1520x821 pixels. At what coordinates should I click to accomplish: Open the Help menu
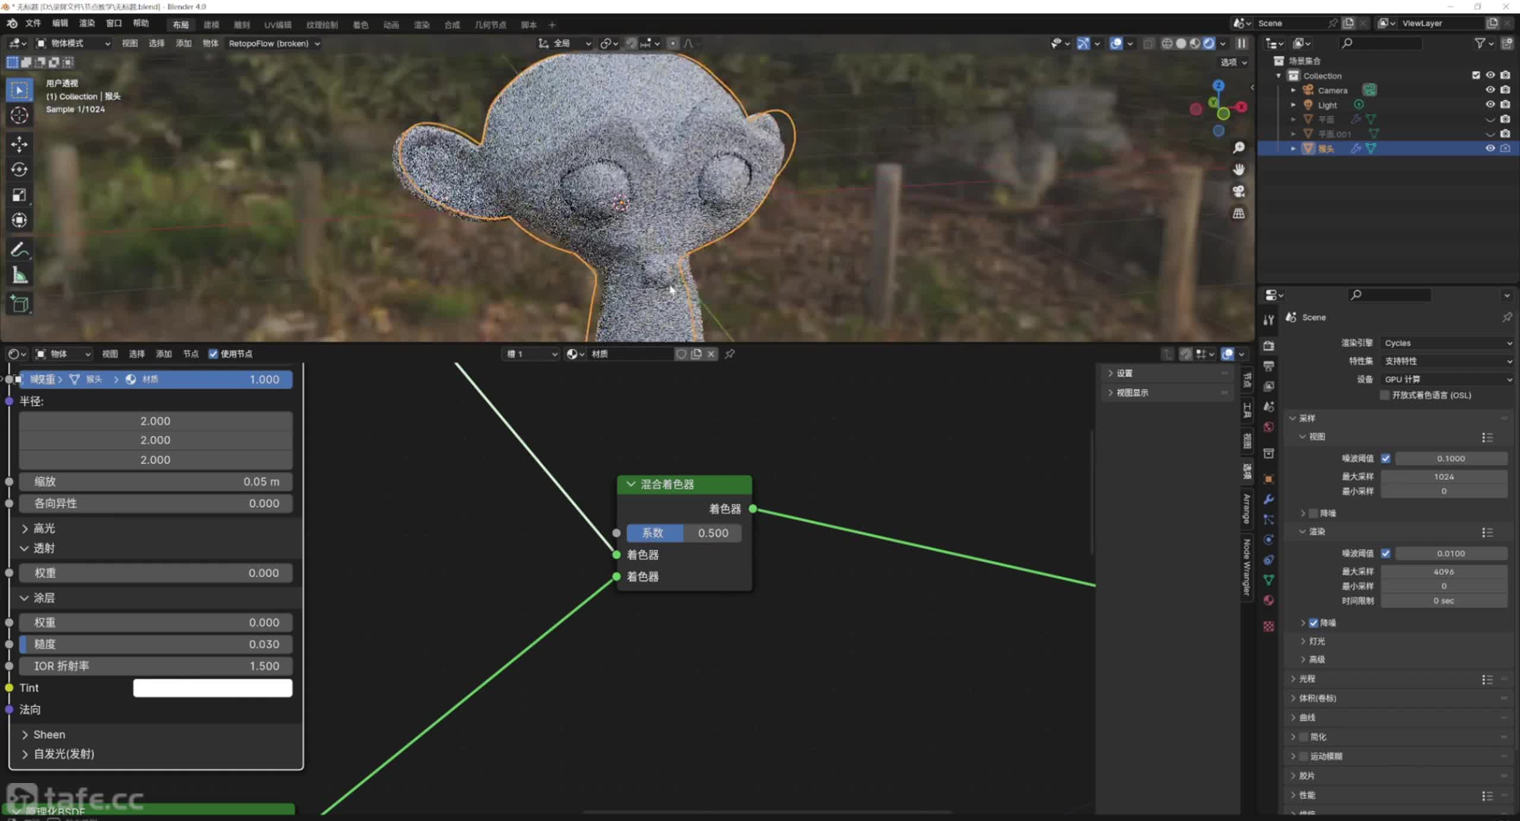pos(141,24)
